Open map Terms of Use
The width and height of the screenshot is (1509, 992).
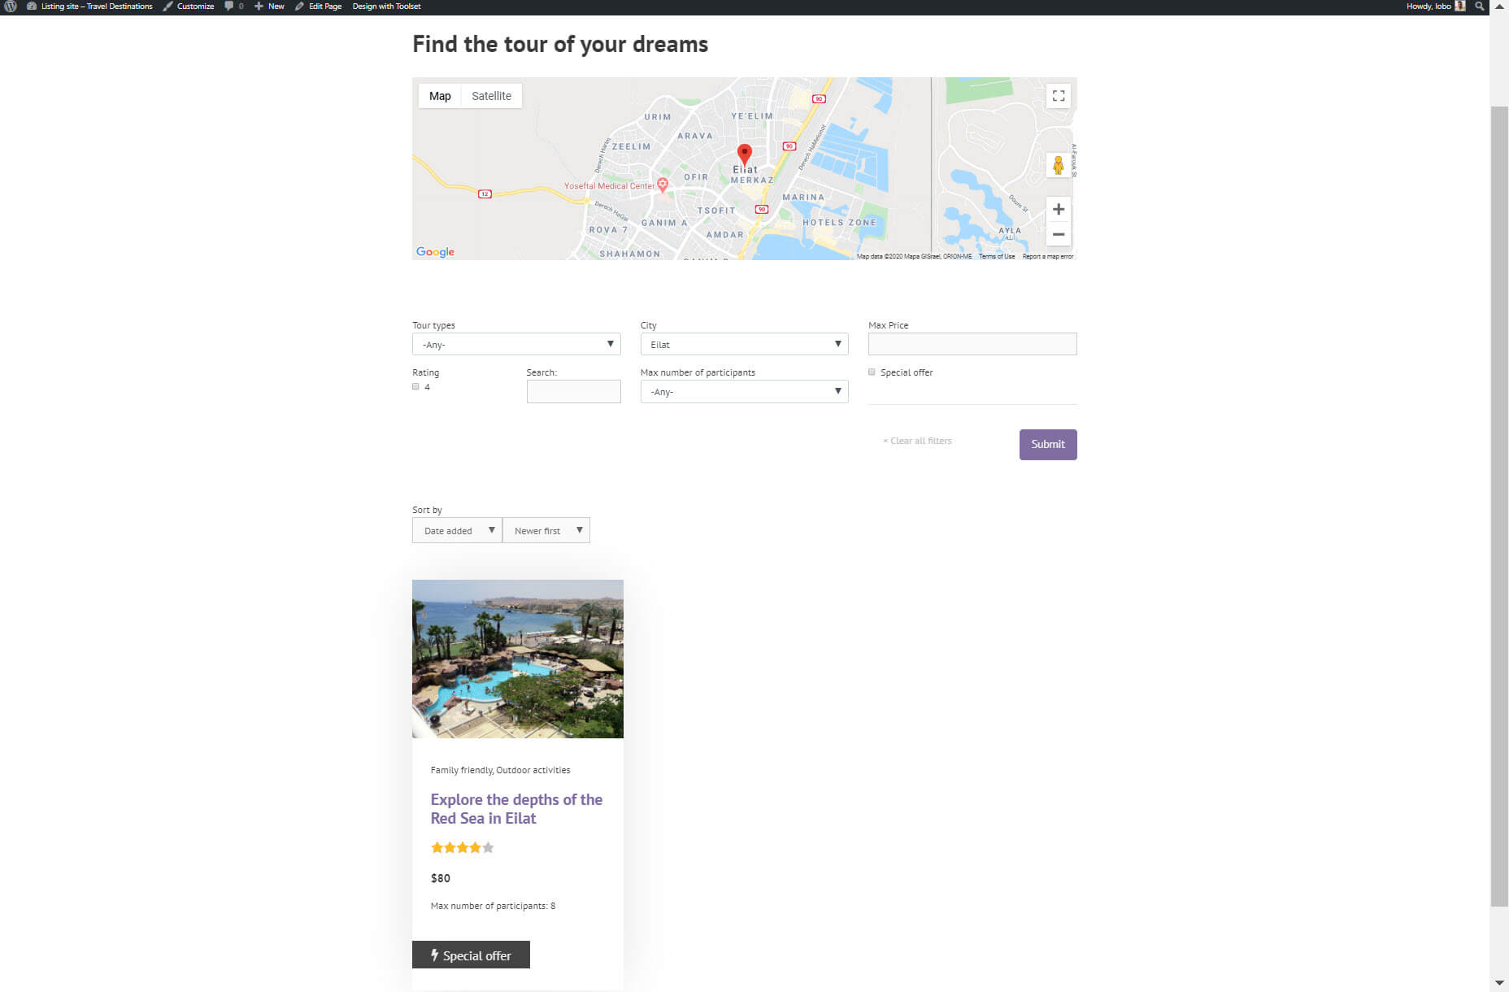click(997, 256)
